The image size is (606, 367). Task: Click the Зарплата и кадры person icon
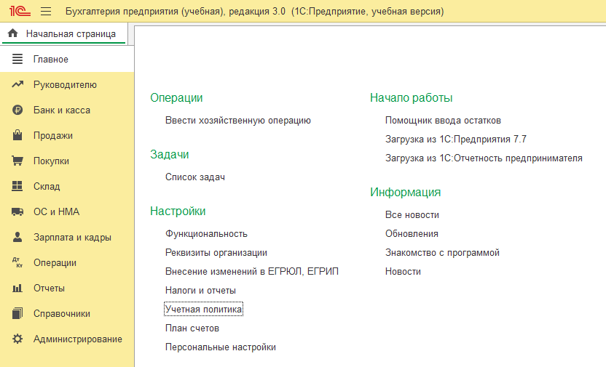click(17, 237)
